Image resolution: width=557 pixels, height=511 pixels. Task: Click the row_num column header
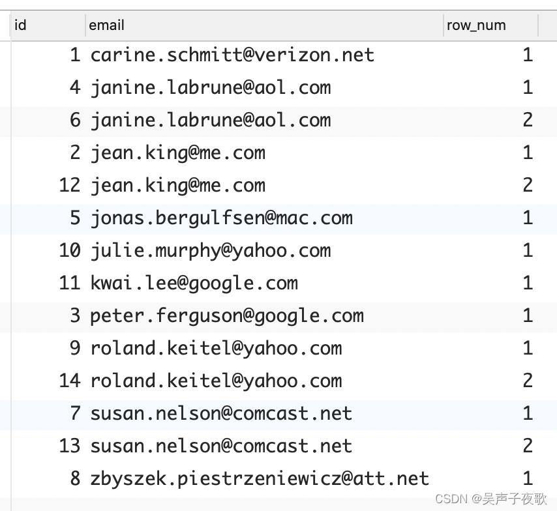(x=490, y=25)
